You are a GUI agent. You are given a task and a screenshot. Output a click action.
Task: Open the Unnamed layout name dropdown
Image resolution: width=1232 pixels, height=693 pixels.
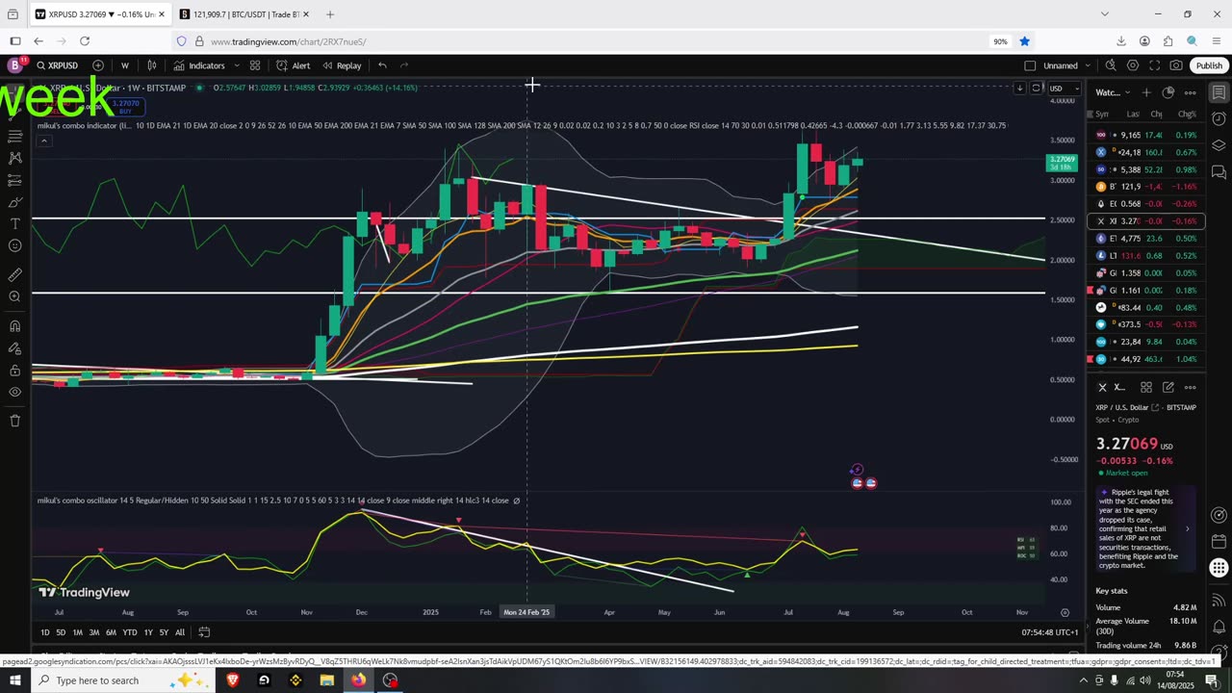[1066, 65]
